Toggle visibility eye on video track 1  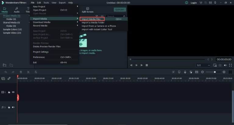pos(13,92)
